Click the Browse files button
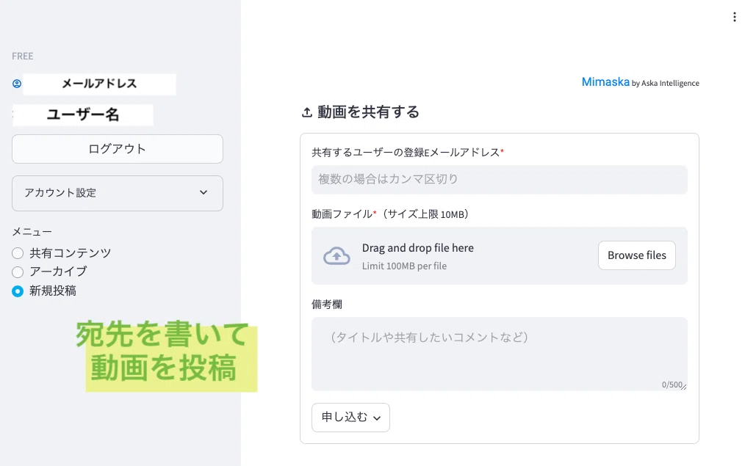Screen dimensions: 745x466 click(x=637, y=255)
